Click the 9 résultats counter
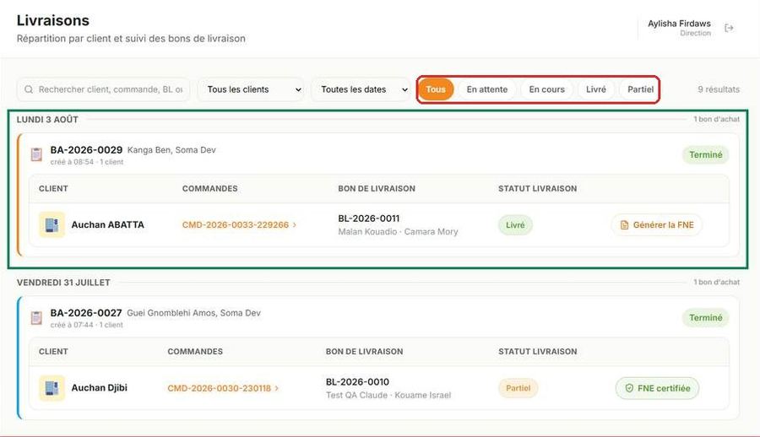Viewport: 760px width, 437px height. point(719,89)
